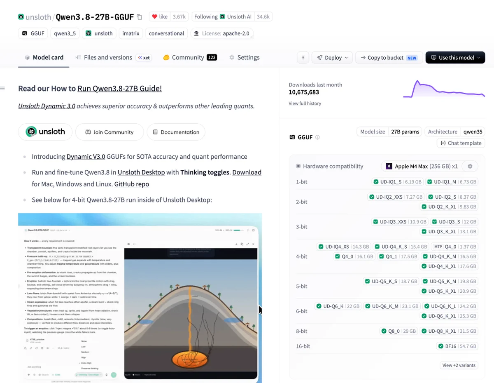The width and height of the screenshot is (494, 383).
Task: Select the MTP Q4_0 1.37 GB quant
Action: (454, 247)
